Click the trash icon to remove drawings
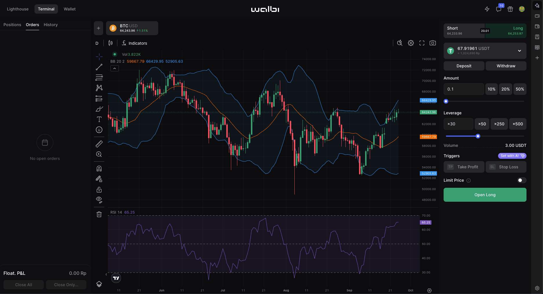543x294 pixels. point(99,214)
